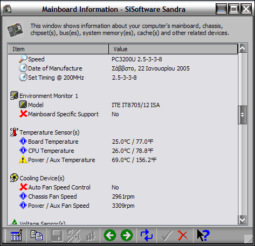The image size is (255, 246).
Task: Click the grayed-out Save floppy icon
Action: click(57, 235)
